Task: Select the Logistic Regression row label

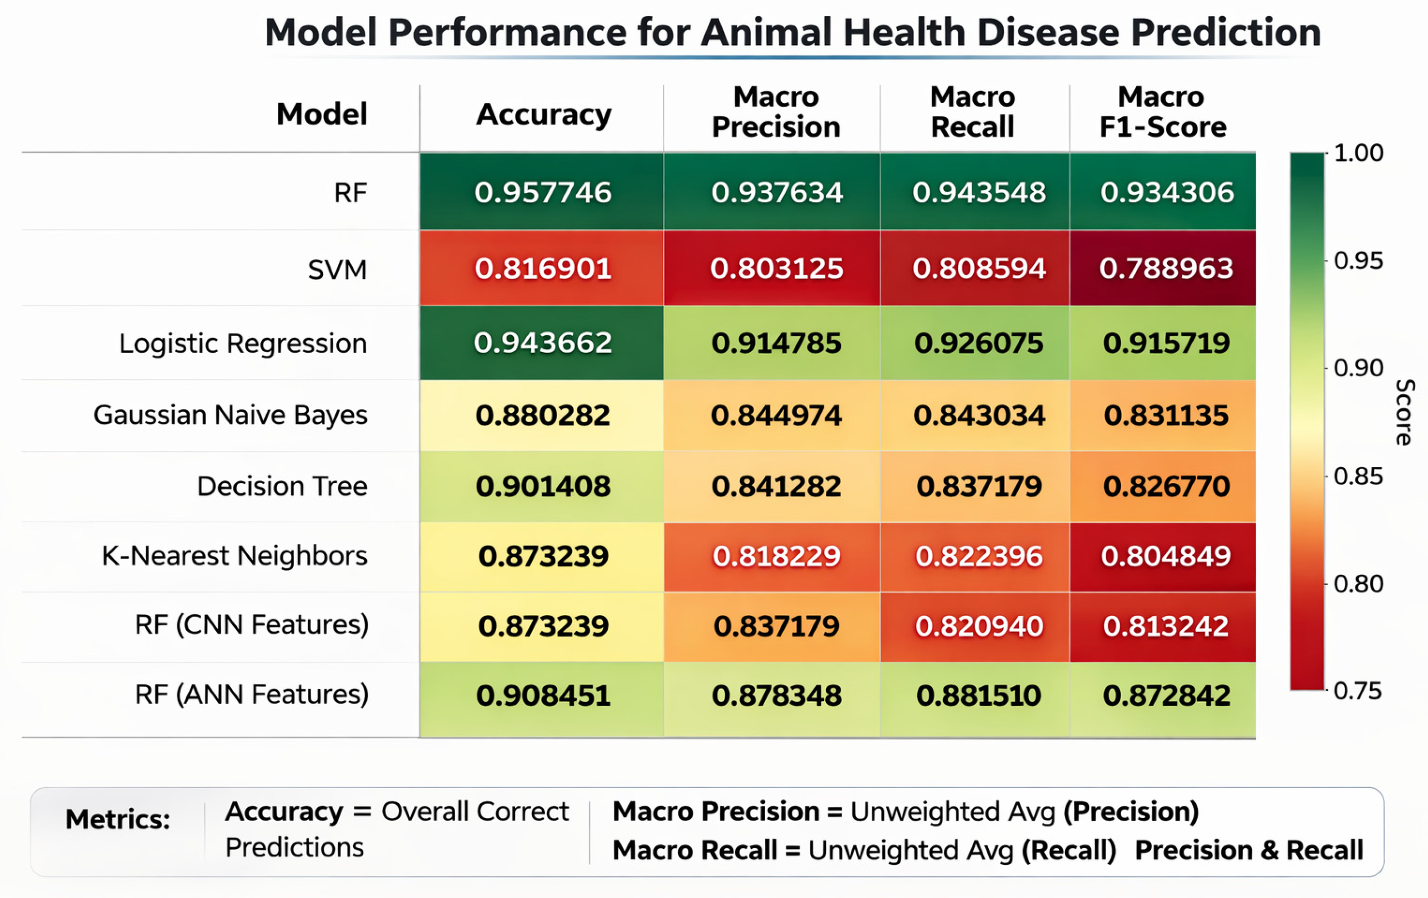Action: tap(242, 343)
